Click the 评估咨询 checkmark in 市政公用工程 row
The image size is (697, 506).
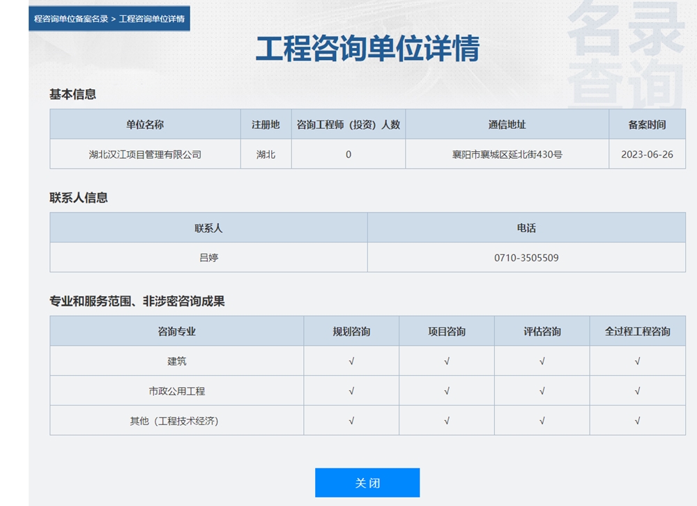point(542,391)
